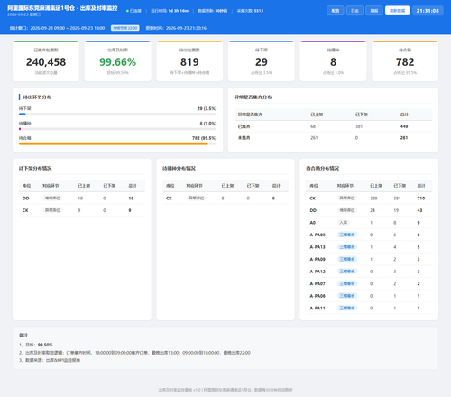Viewport: 451px width, 397px height.
Task: Click total 261 in 未集齐 row
Action: pyautogui.click(x=404, y=138)
